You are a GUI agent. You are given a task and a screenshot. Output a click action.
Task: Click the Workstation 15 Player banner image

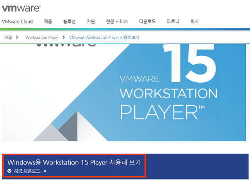click(x=124, y=92)
